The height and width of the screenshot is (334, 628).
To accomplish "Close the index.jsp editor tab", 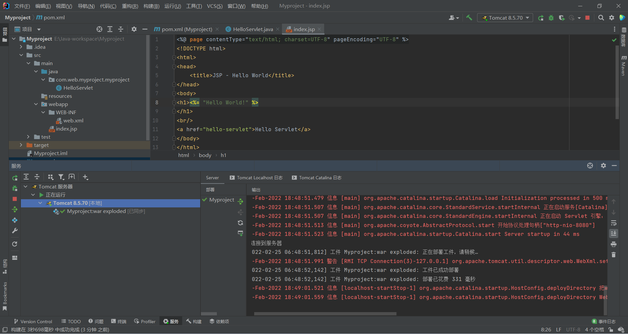I will tap(319, 29).
